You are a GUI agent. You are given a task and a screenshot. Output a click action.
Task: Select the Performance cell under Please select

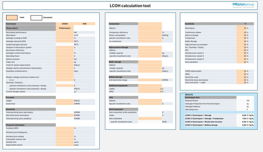point(65,28)
